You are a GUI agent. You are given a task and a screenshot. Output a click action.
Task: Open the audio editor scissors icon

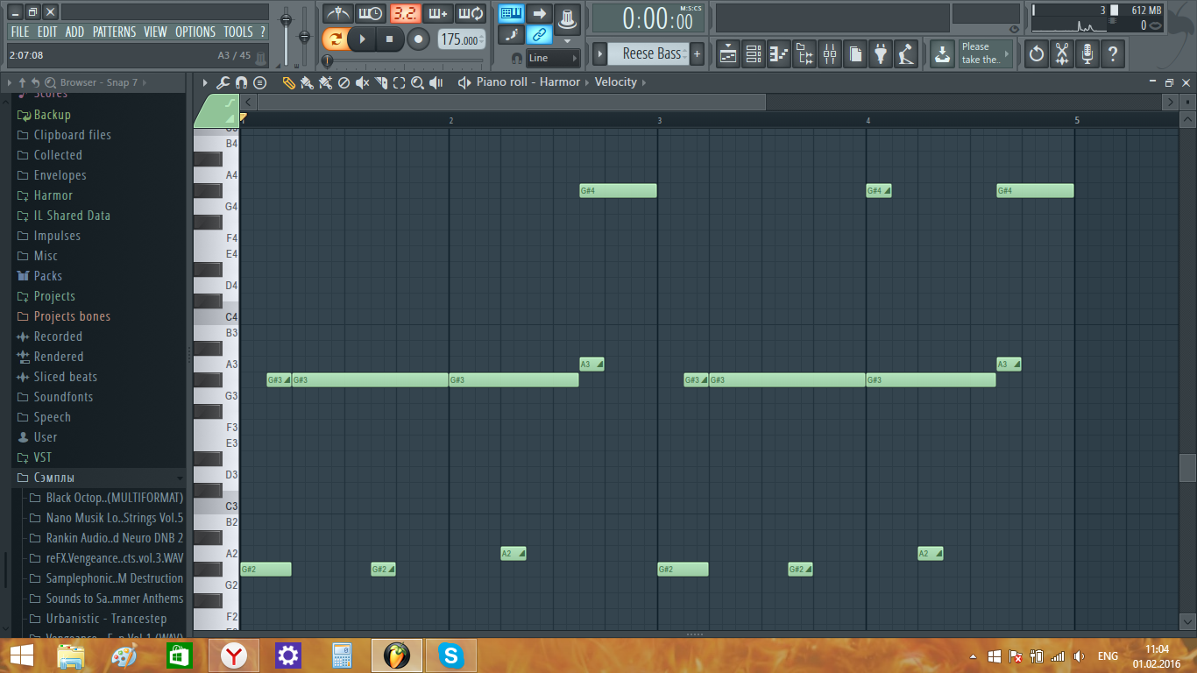click(x=1062, y=54)
